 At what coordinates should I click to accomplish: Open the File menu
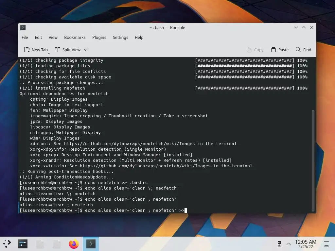[x=25, y=37]
